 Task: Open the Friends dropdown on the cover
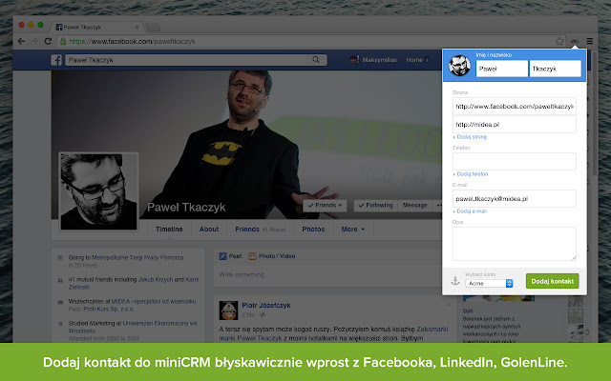point(325,206)
